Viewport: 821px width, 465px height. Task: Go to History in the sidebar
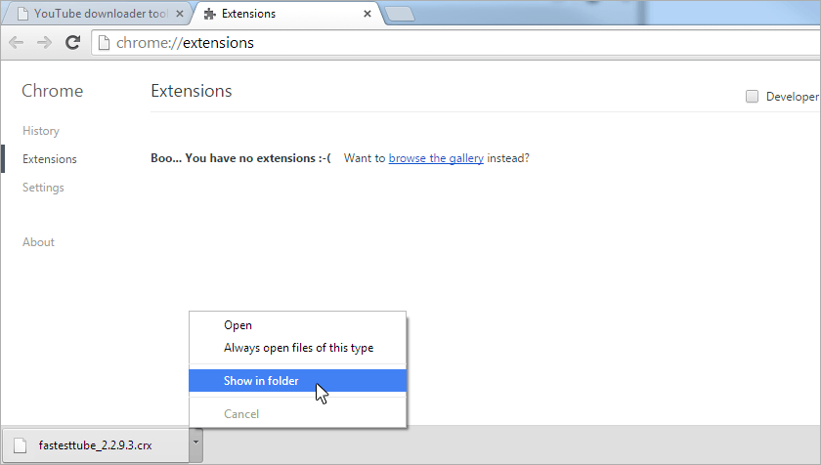(41, 131)
